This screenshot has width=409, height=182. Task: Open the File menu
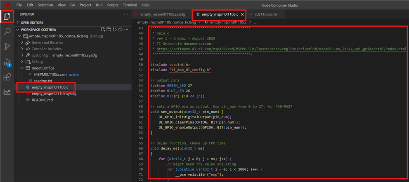pos(19,5)
